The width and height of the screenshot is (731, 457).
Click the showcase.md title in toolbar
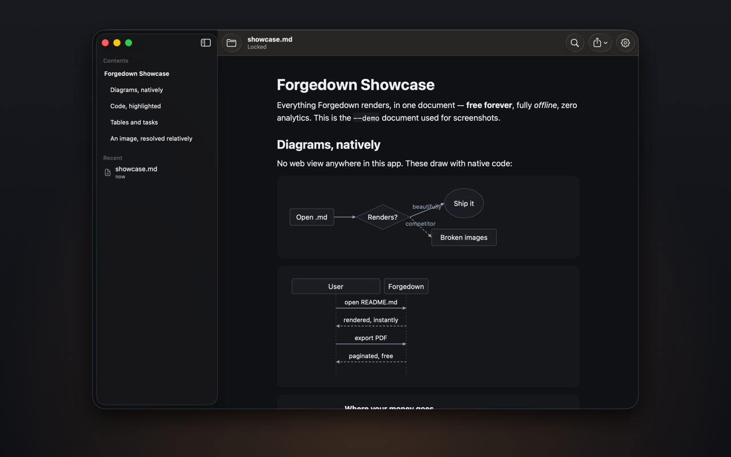pos(270,39)
